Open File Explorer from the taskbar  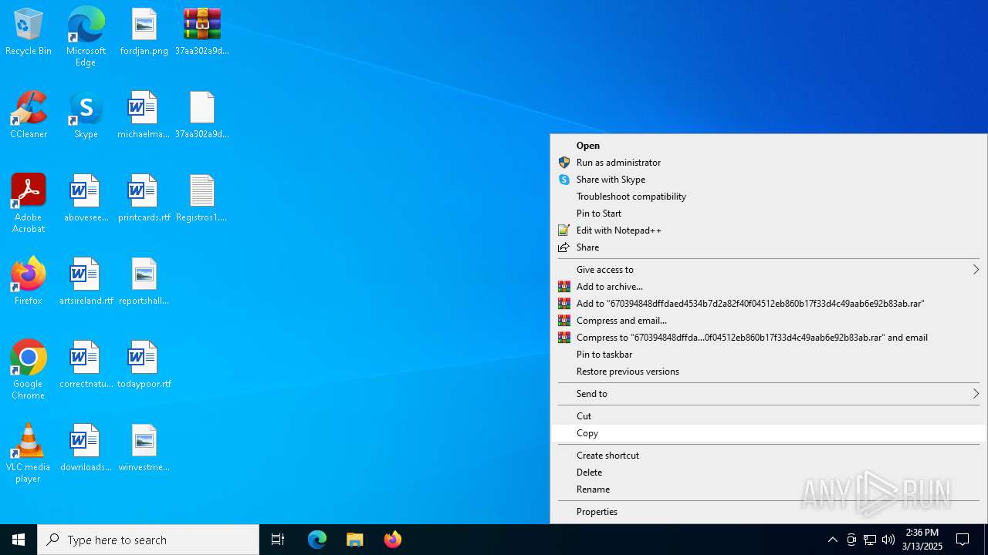point(355,540)
